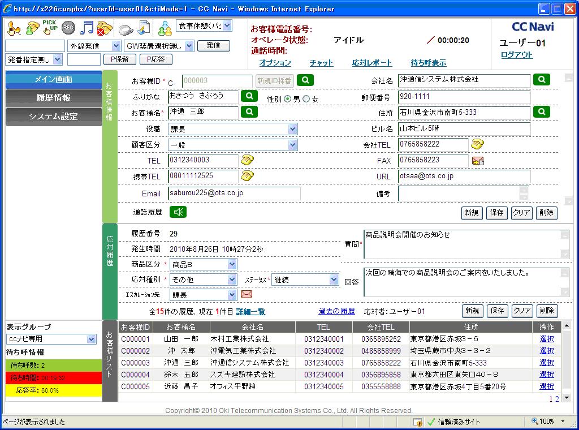Viewport: 579px width, 430px height.
Task: Click the escalation mail envelope icon
Action: [x=247, y=294]
